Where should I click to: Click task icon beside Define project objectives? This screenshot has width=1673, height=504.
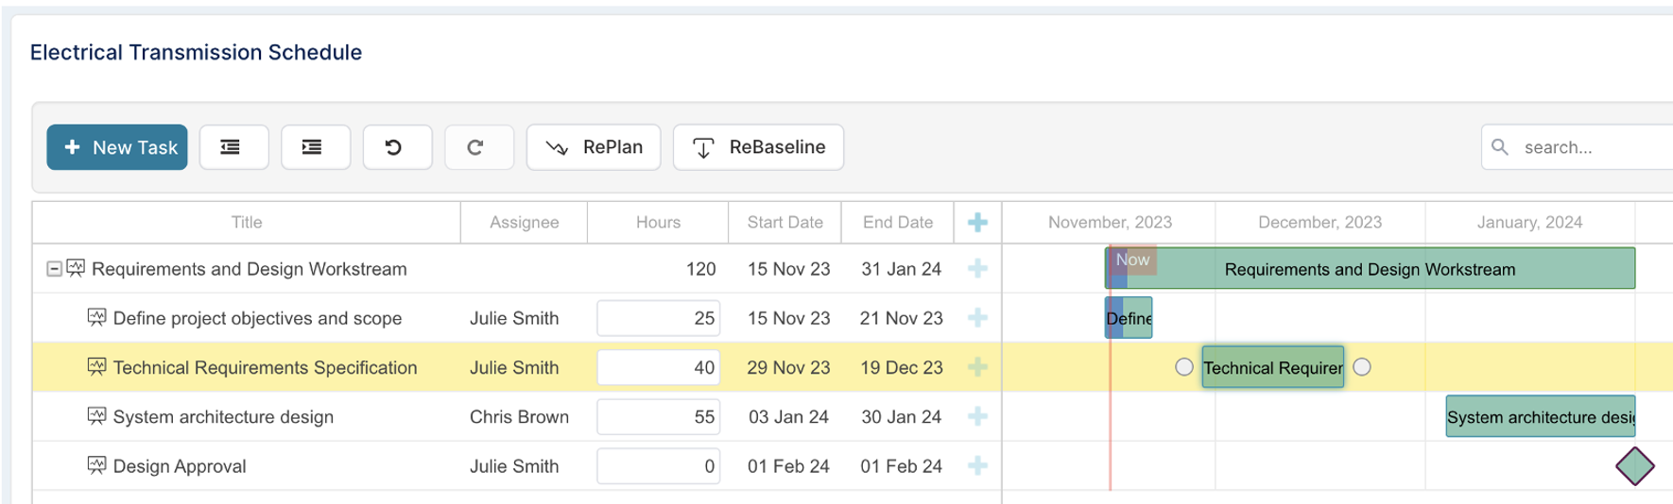point(96,317)
